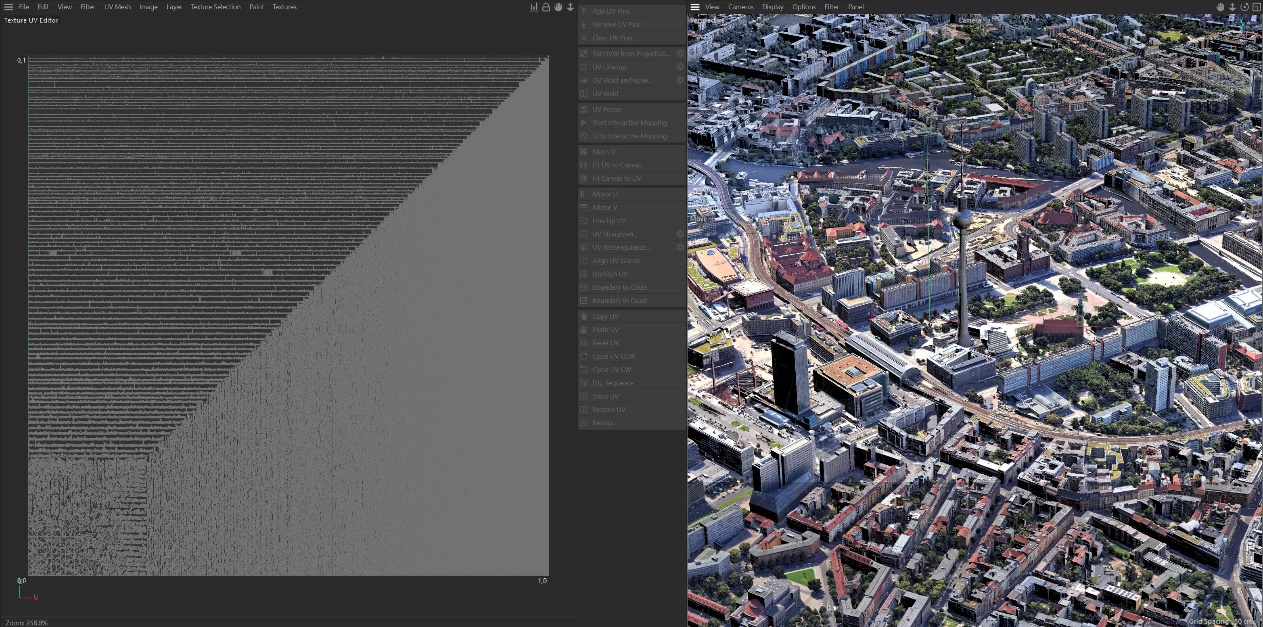The height and width of the screenshot is (627, 1263).
Task: Click the 'Zoom: 258.0%' status text
Action: (x=27, y=623)
